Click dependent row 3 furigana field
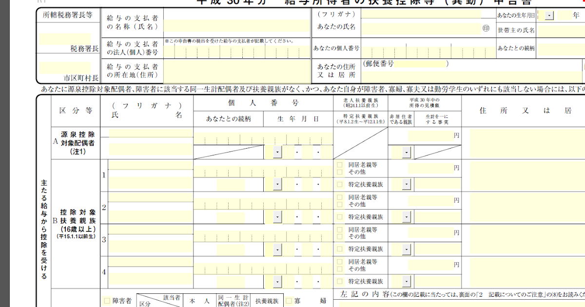The image size is (585, 307). pos(151,229)
